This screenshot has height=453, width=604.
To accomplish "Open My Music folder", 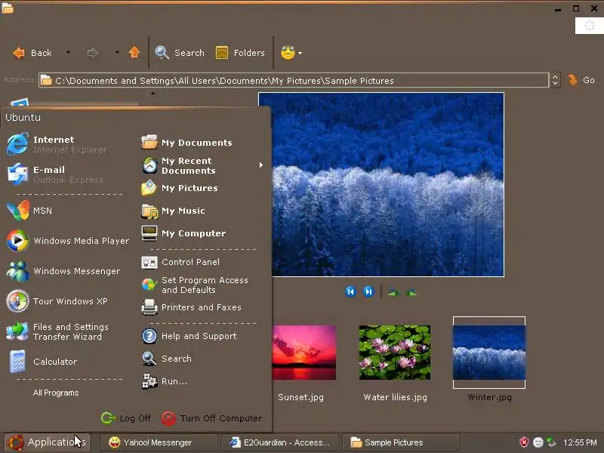I will (173, 211).
